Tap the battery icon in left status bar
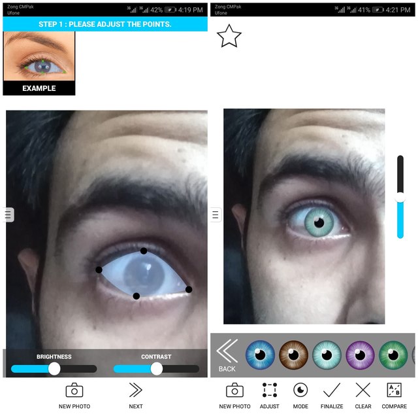 tap(170, 10)
